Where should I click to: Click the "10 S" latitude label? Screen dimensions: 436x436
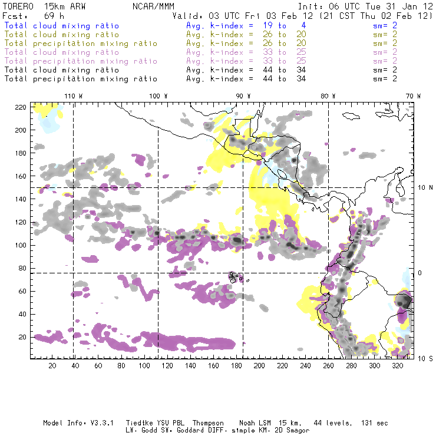[x=425, y=359]
